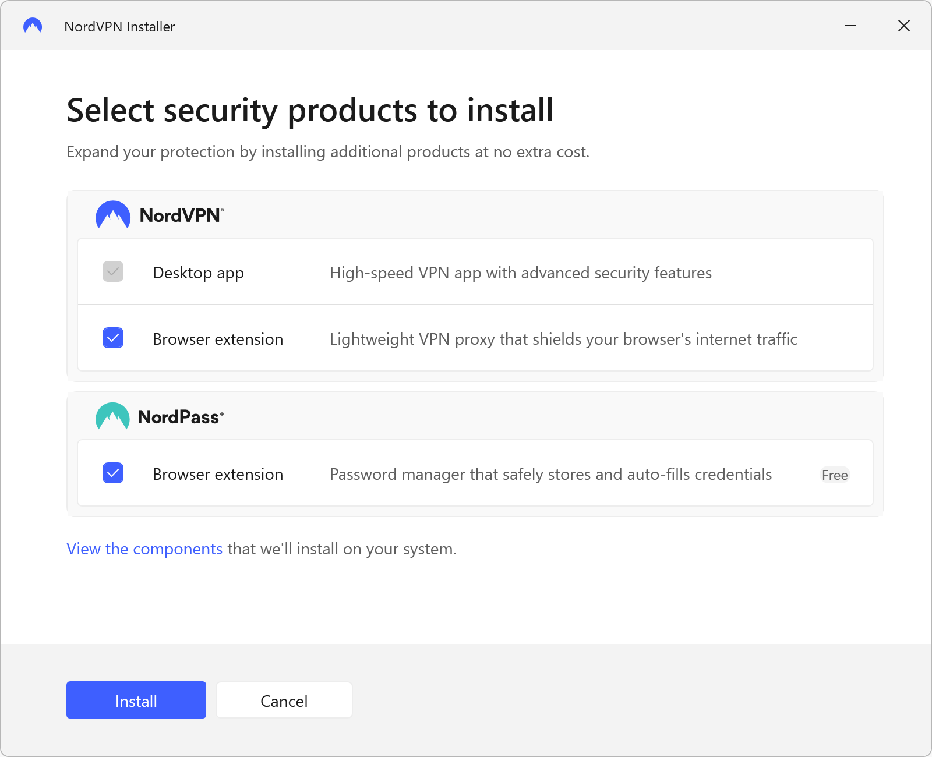Close the NordVPN Installer window
Image resolution: width=932 pixels, height=757 pixels.
click(904, 26)
